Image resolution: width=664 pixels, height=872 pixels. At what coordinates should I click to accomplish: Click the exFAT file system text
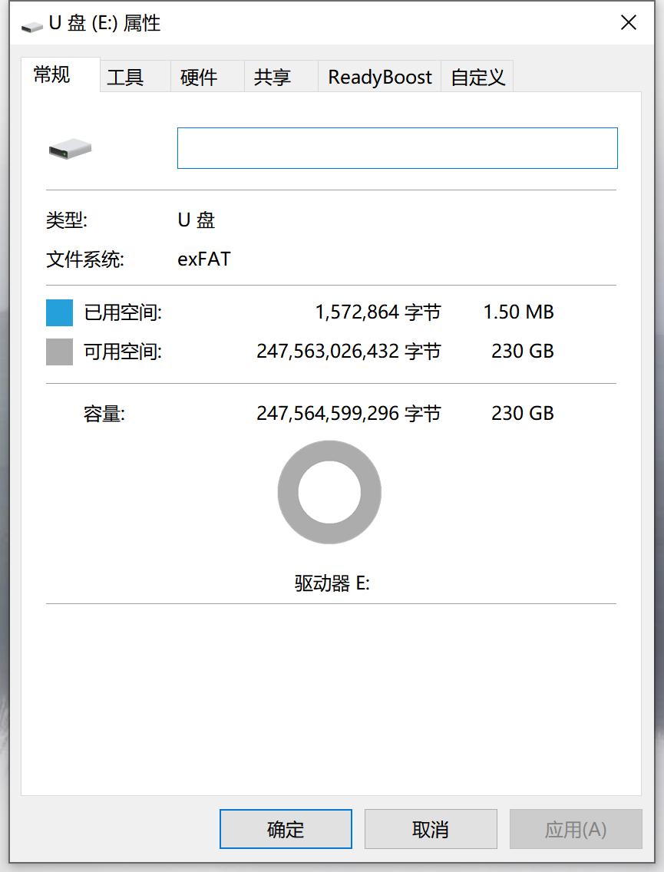click(x=203, y=259)
